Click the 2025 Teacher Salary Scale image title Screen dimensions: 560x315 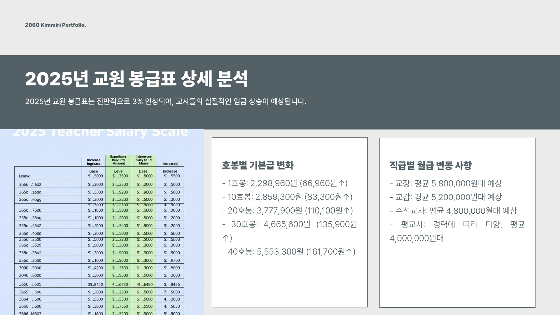100,133
